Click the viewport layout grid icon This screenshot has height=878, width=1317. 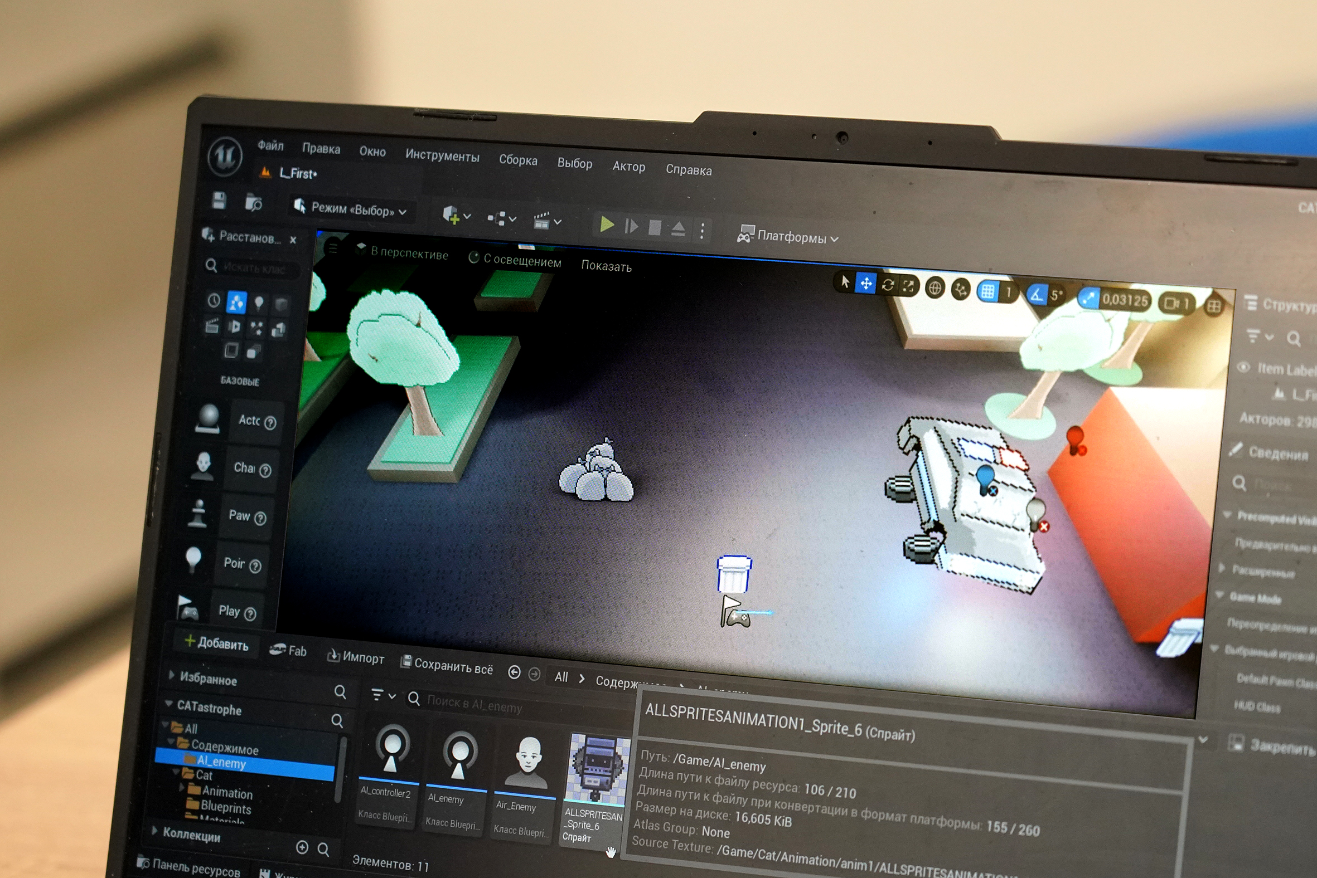tap(1213, 306)
